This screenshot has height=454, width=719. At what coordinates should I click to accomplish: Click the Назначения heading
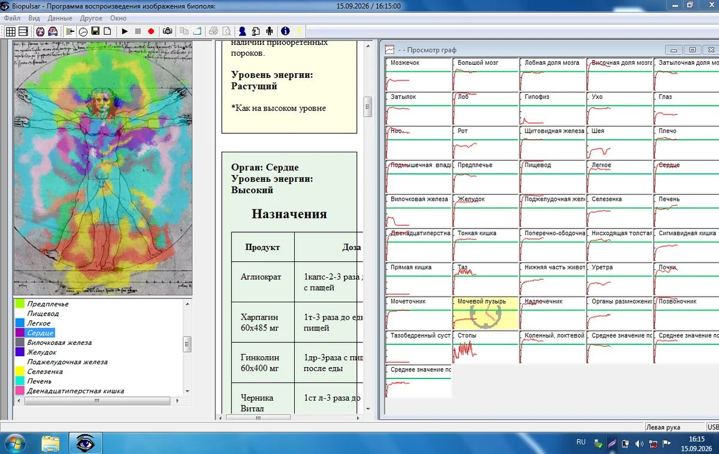tap(289, 214)
